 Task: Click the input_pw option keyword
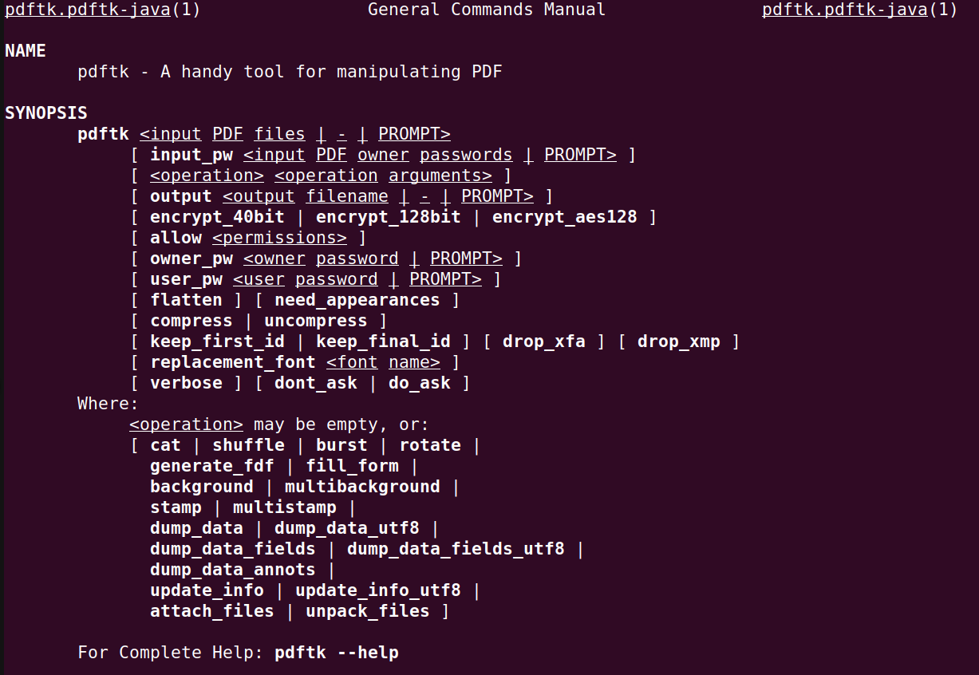point(191,155)
